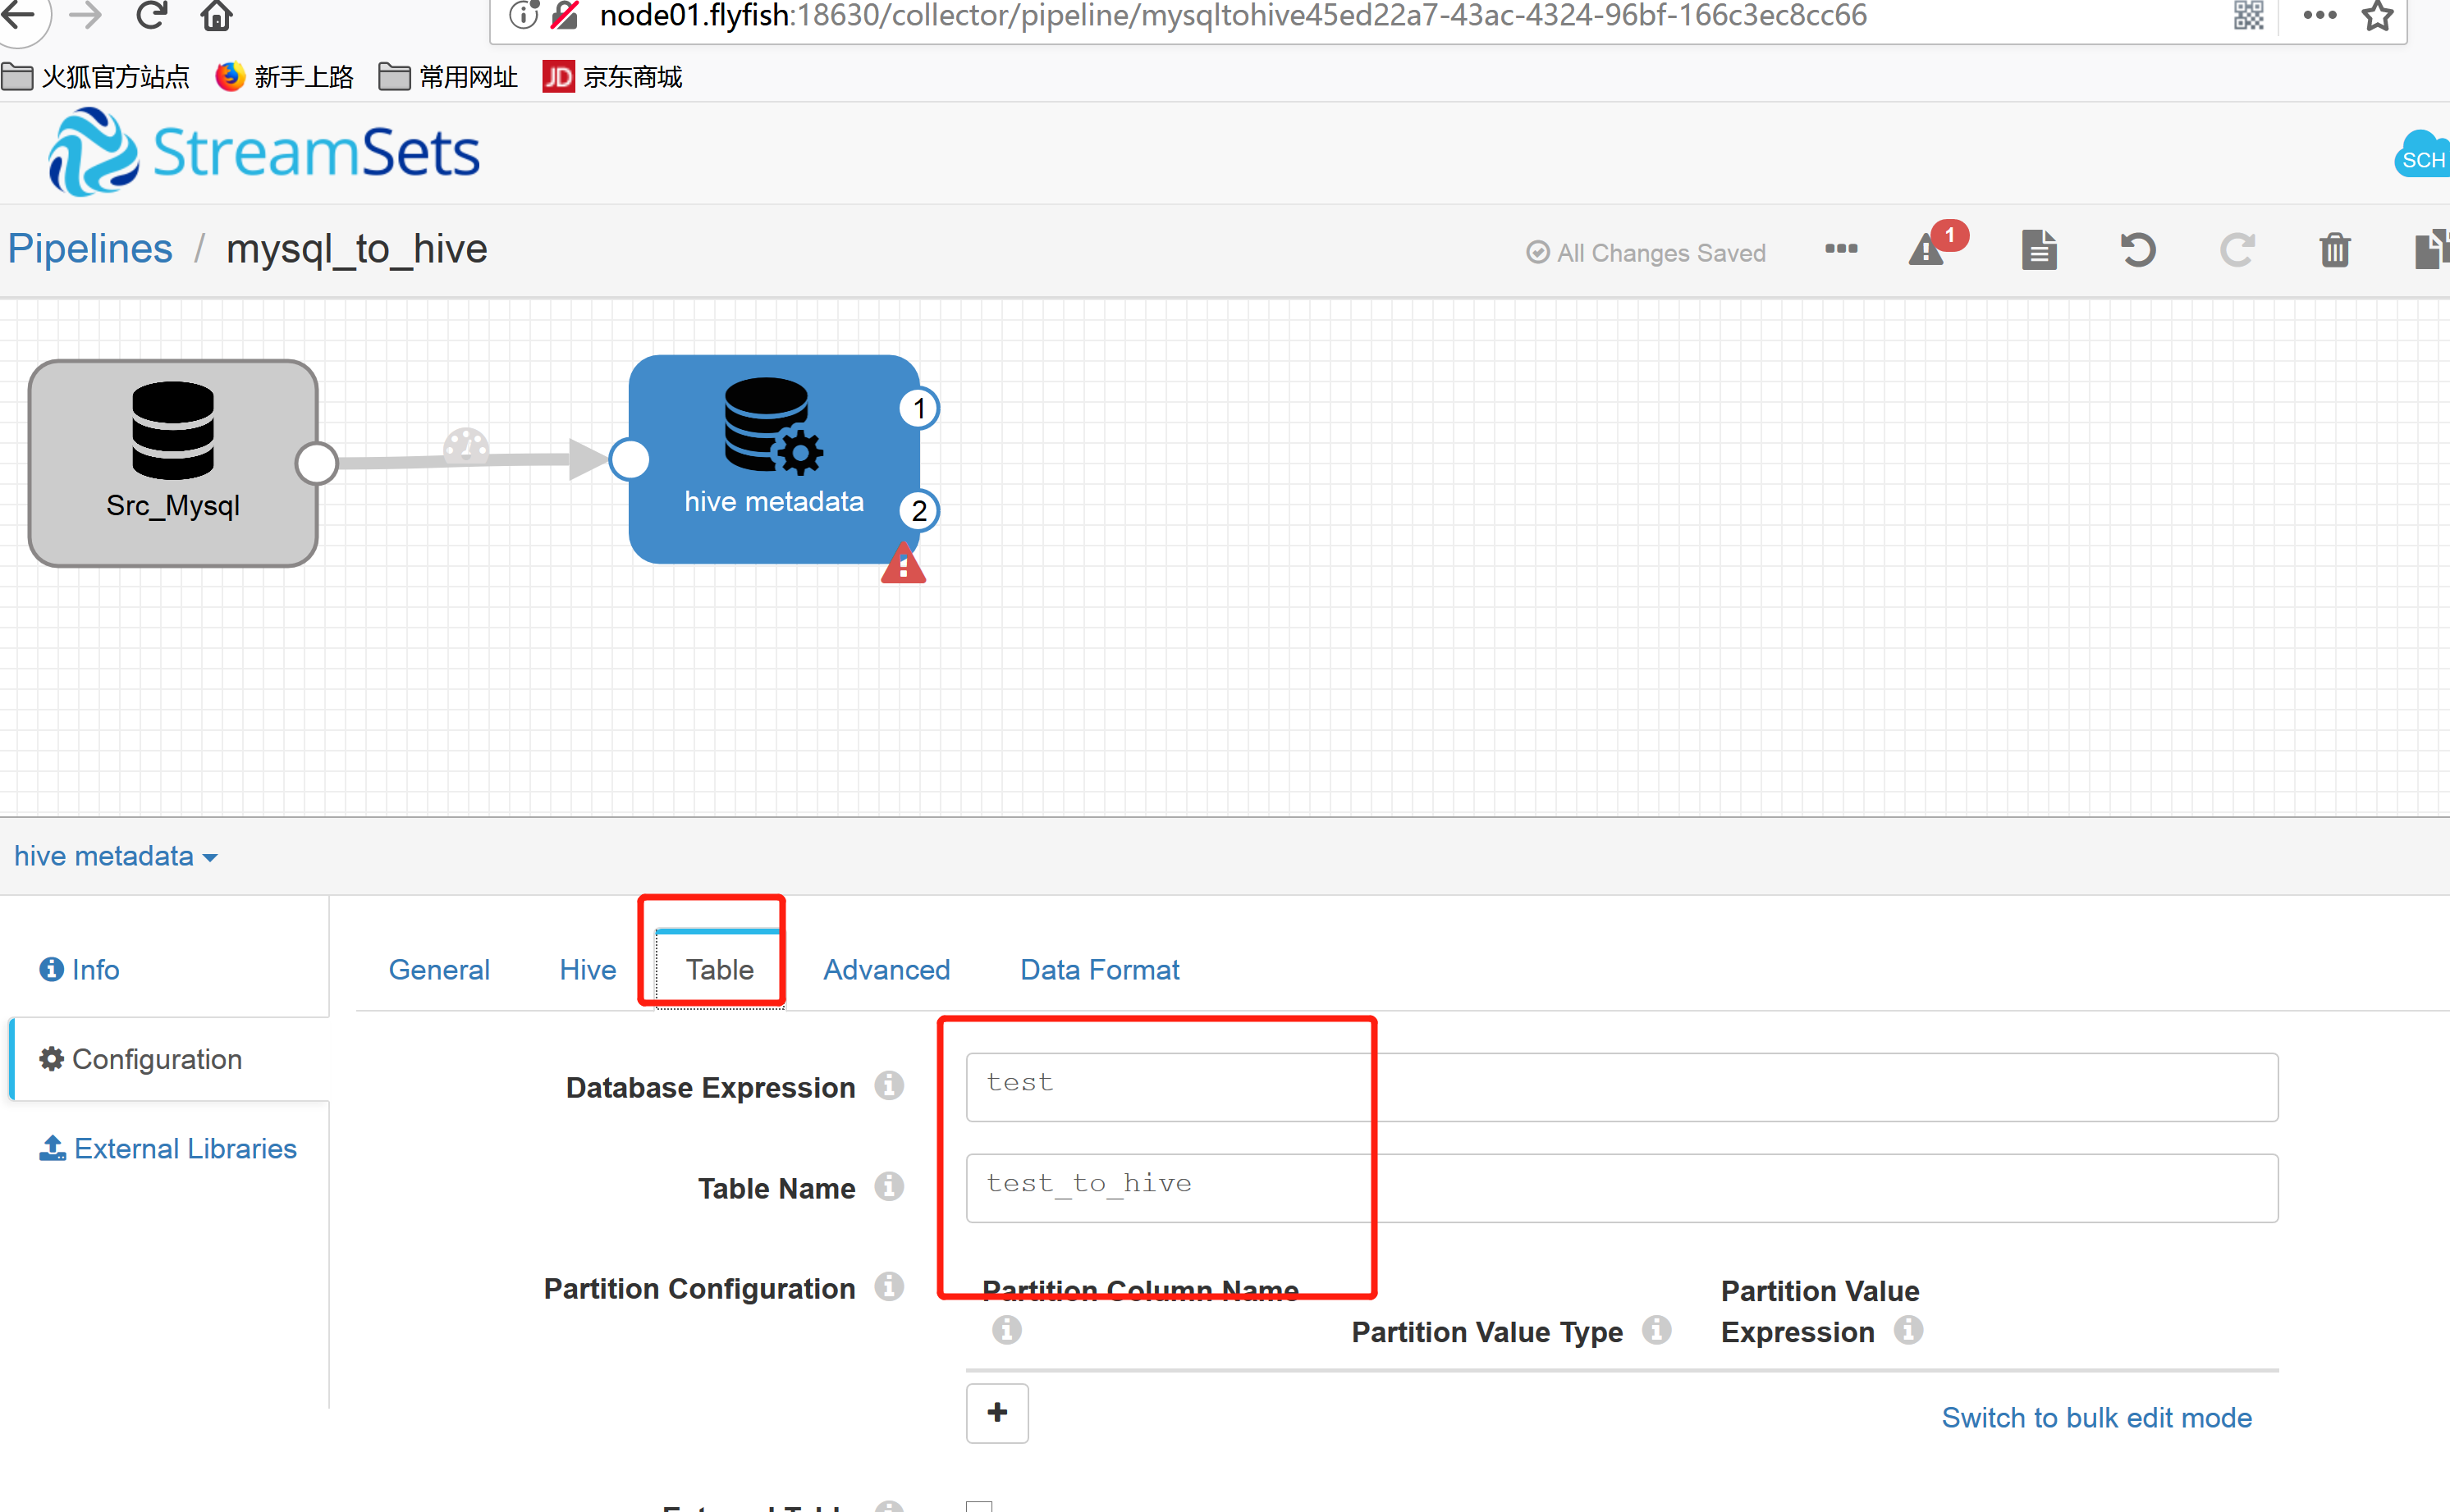Duplicate the stage with the copy icon
2450x1512 pixels.
click(x=2431, y=250)
